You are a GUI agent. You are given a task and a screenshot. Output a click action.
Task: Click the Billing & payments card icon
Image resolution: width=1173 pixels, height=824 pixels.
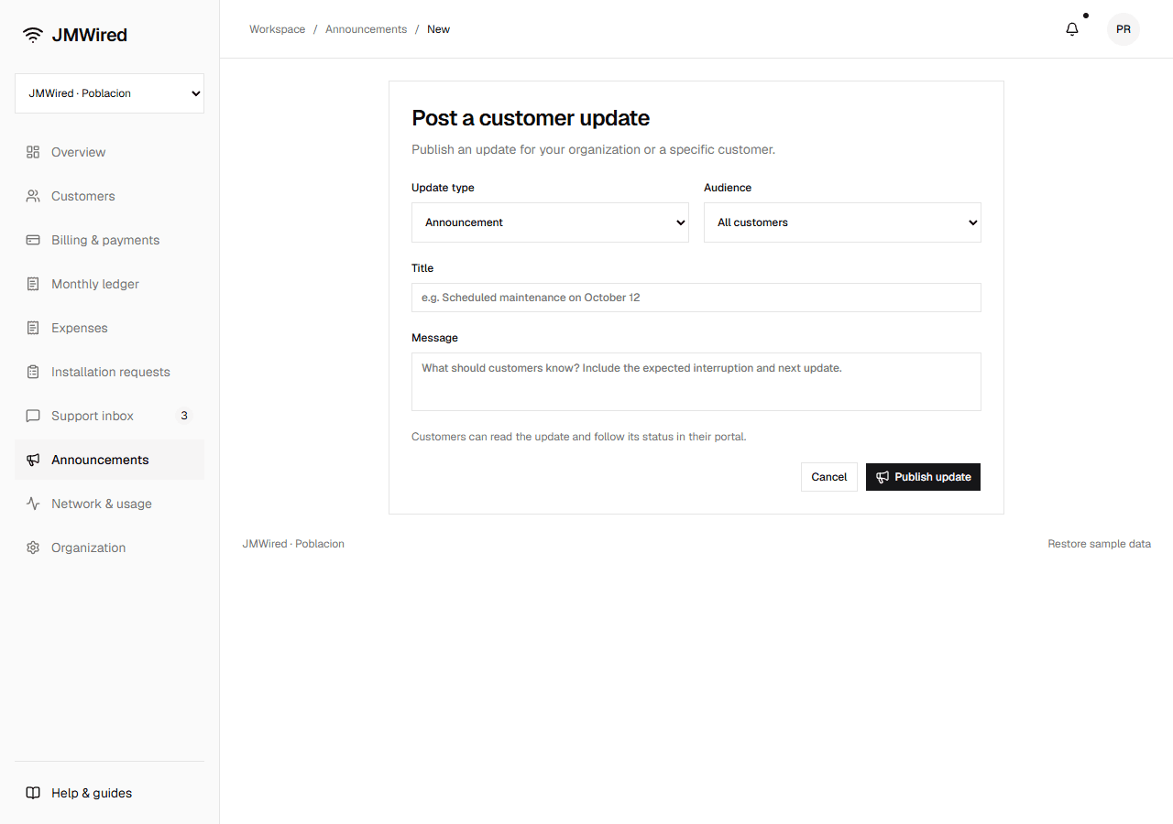[x=33, y=240]
